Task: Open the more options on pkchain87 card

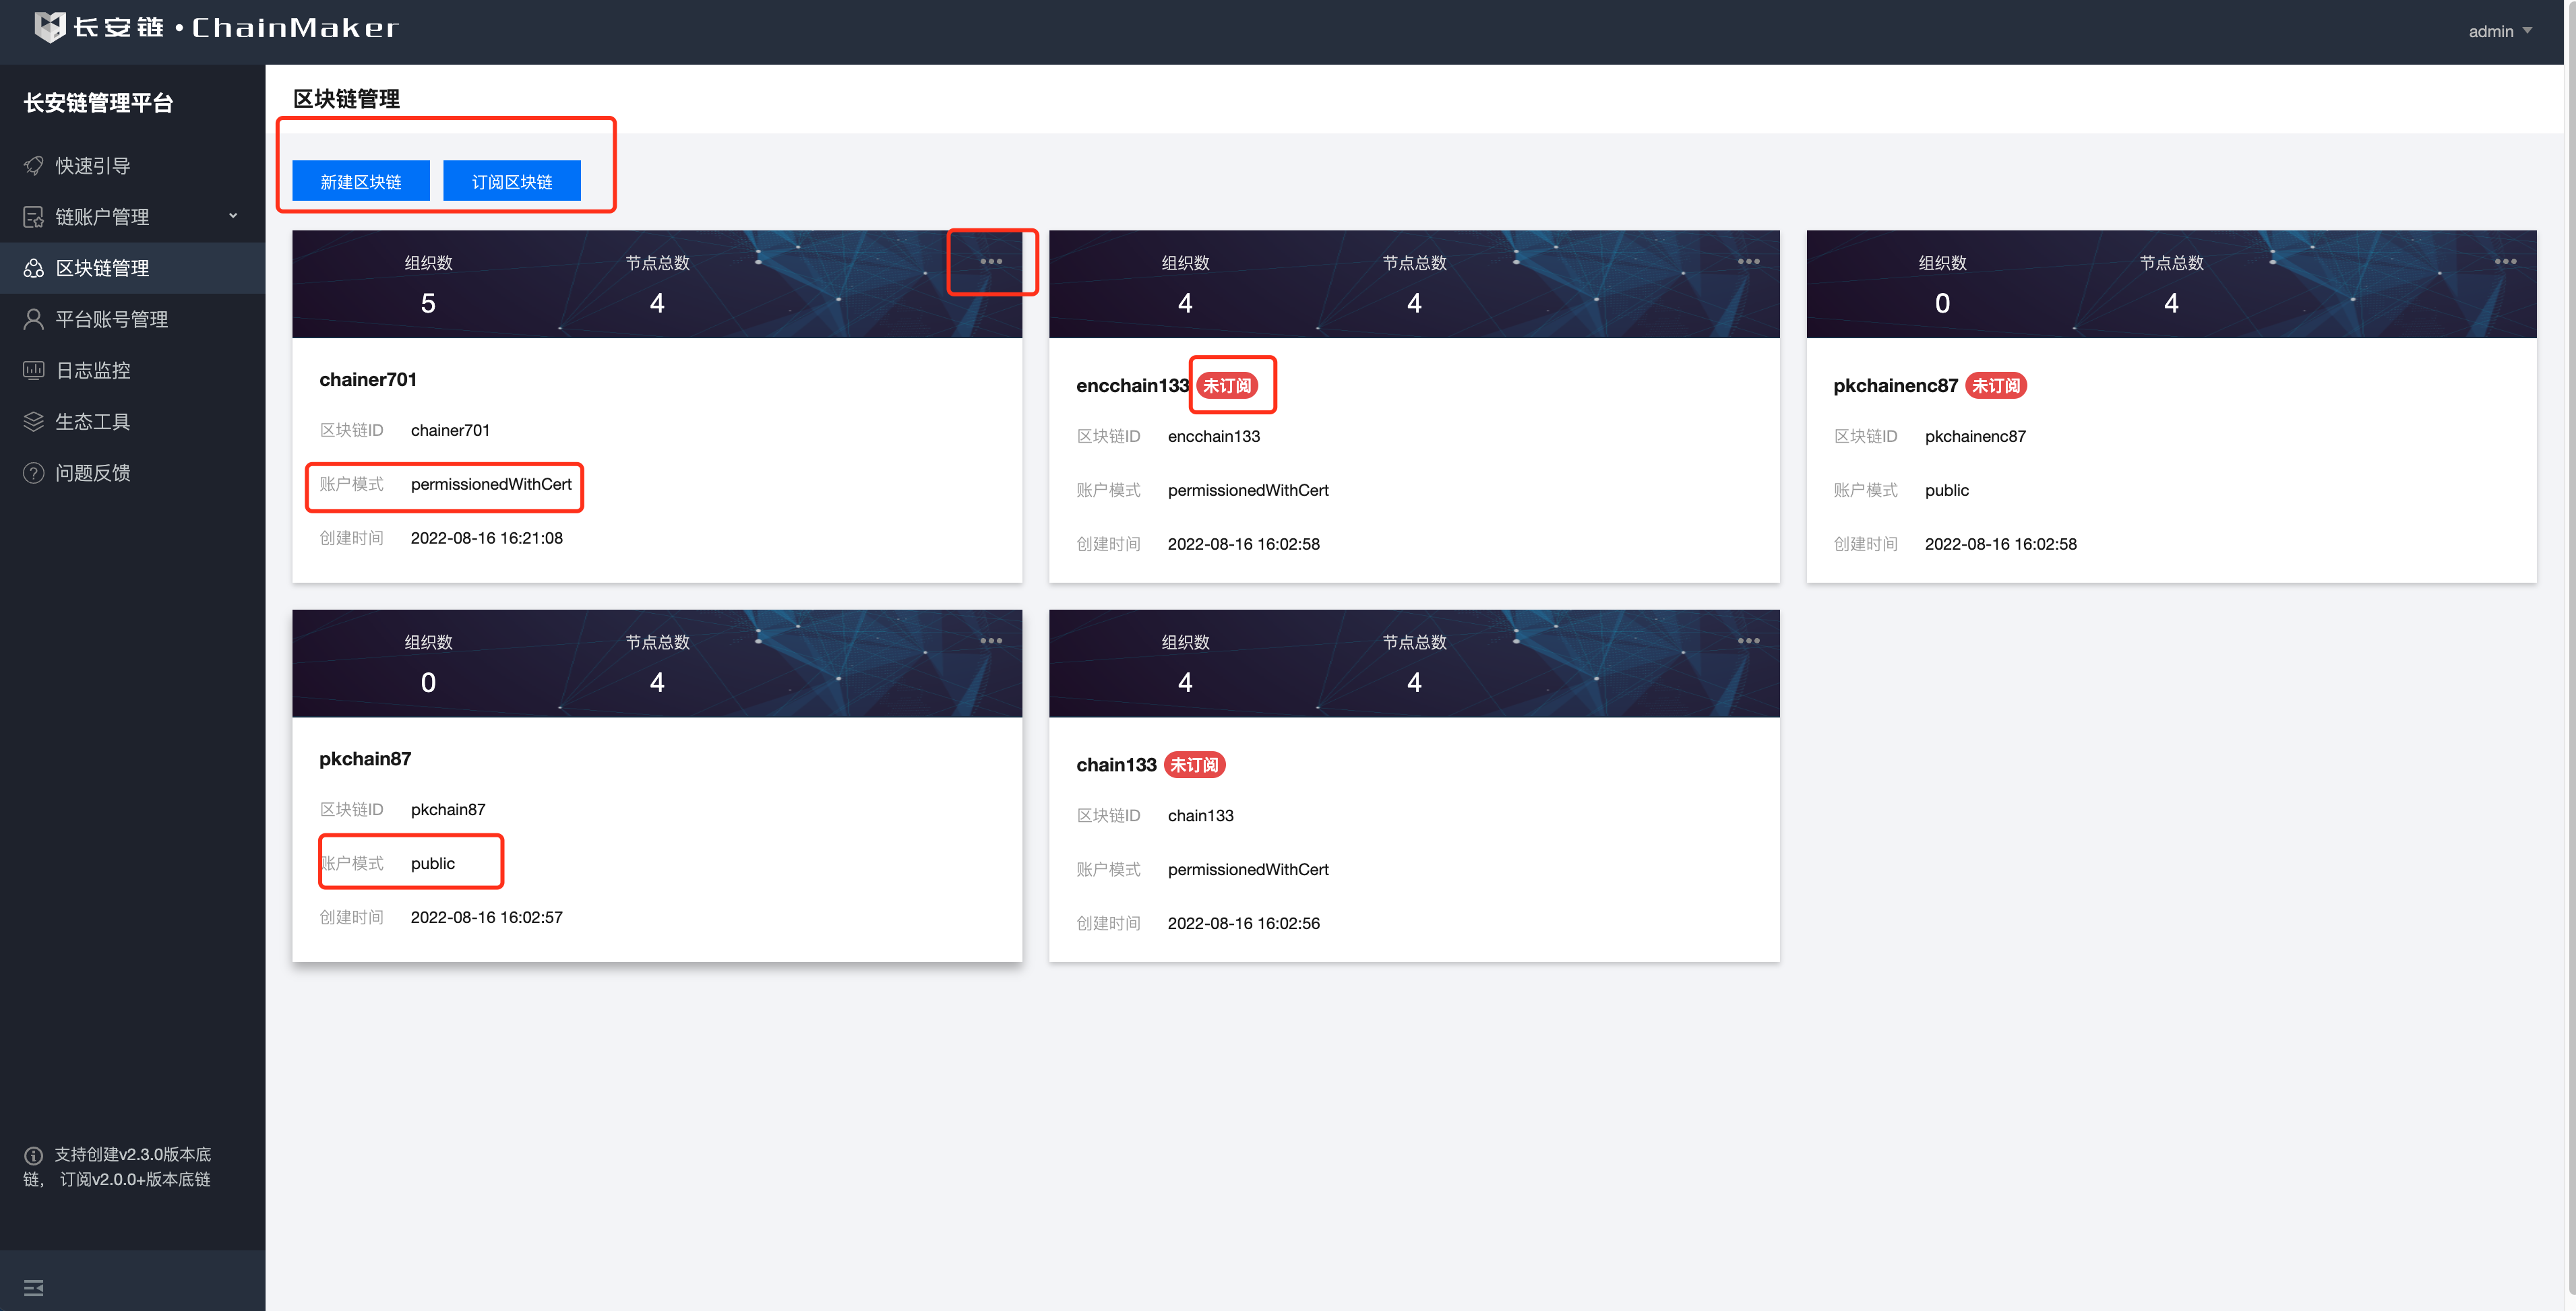Action: pos(991,641)
